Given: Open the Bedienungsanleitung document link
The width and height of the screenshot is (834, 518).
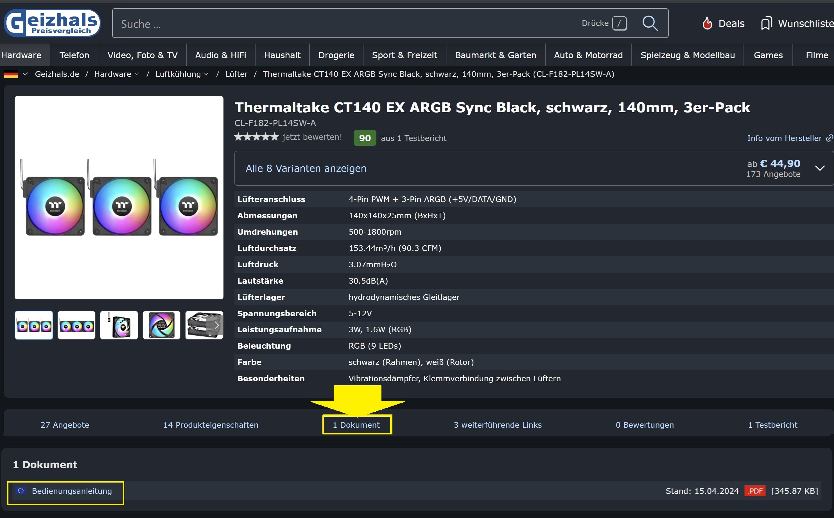Looking at the screenshot, I should [x=71, y=491].
